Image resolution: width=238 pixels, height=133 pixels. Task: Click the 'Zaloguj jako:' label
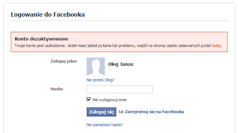coord(64,61)
